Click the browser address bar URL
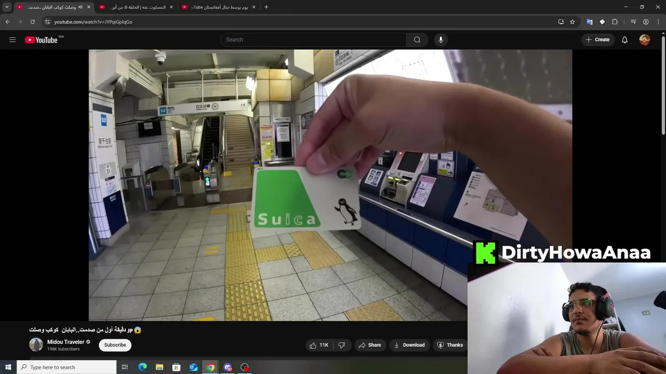 pyautogui.click(x=93, y=22)
